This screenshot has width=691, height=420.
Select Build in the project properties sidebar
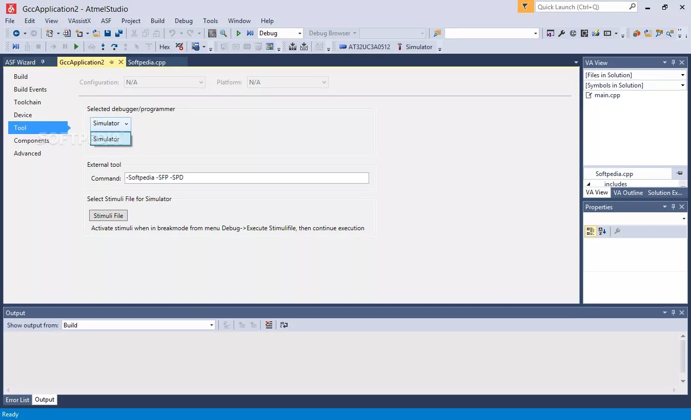click(x=21, y=77)
